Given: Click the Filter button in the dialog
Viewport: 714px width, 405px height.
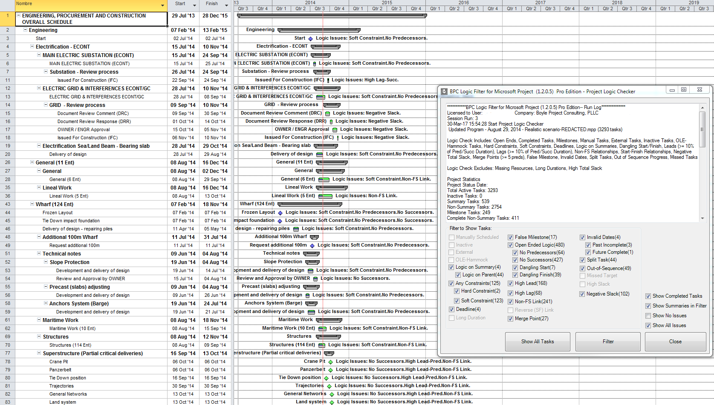Looking at the screenshot, I should point(607,342).
